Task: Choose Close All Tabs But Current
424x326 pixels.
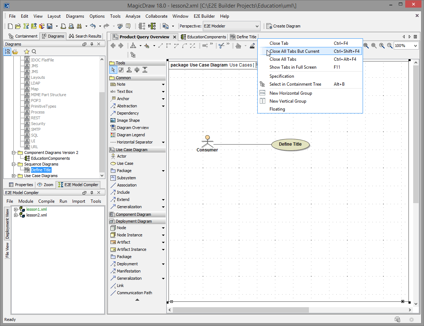Action: (294, 51)
